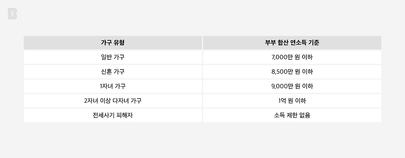Click the B logo watermark icon
This screenshot has width=405, height=158.
coord(13,14)
